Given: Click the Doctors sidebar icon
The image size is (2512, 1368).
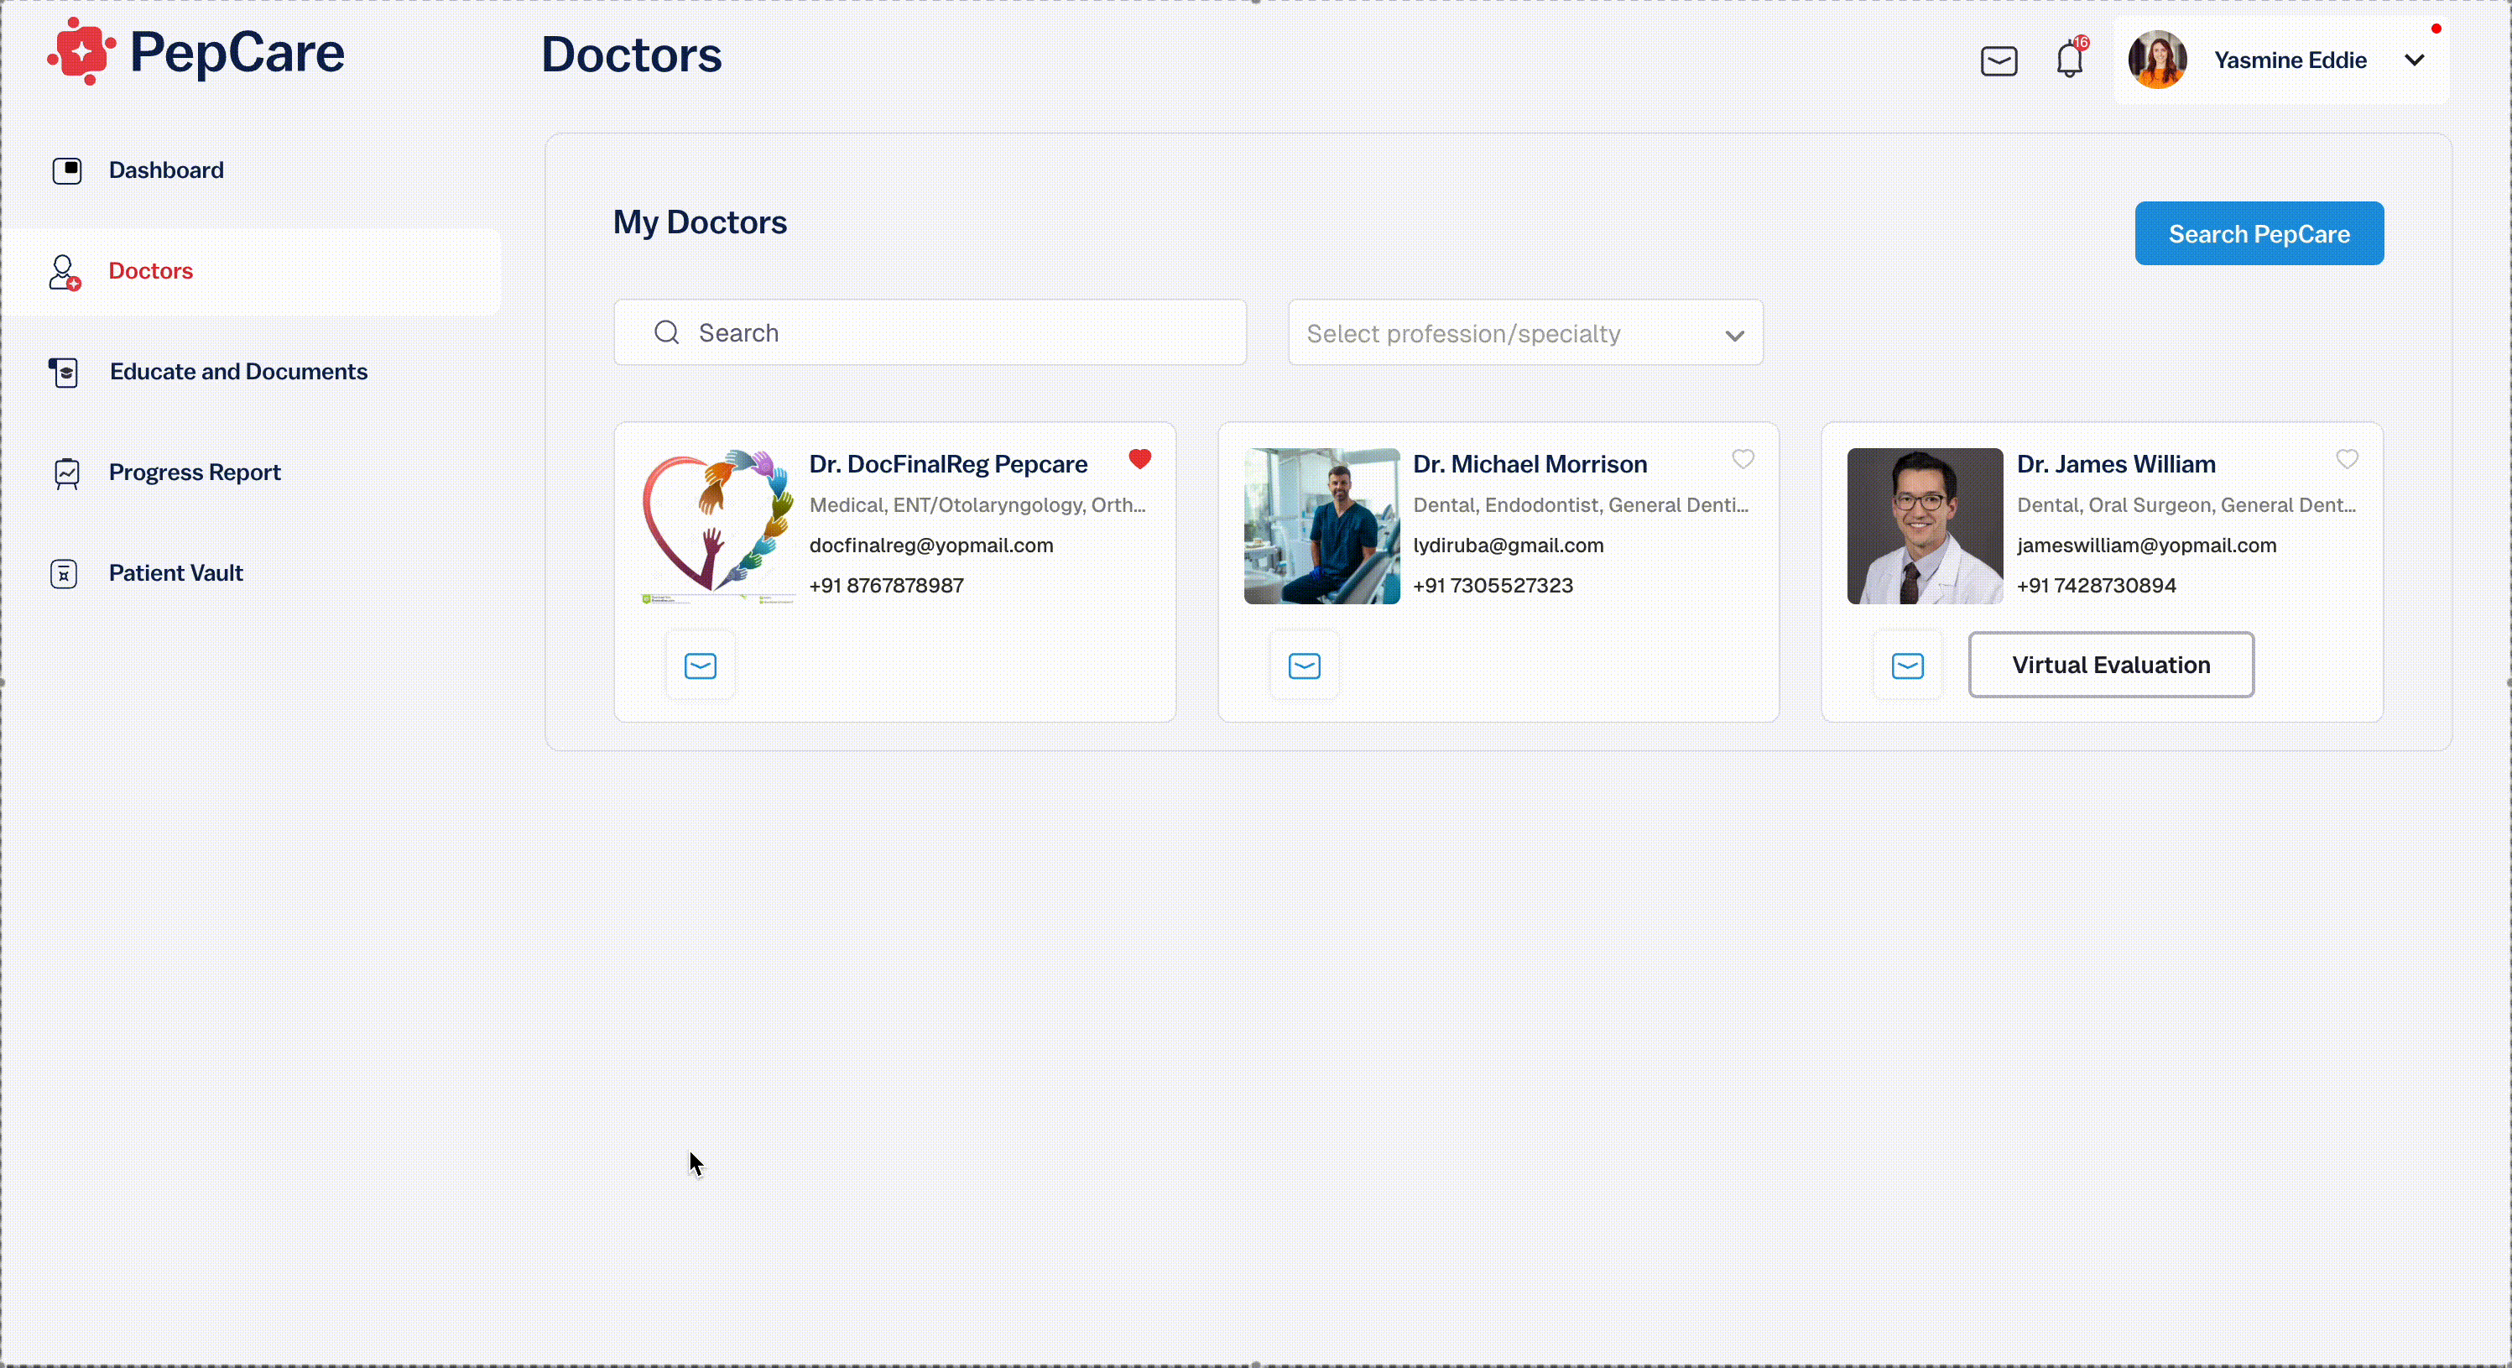Looking at the screenshot, I should [x=65, y=272].
